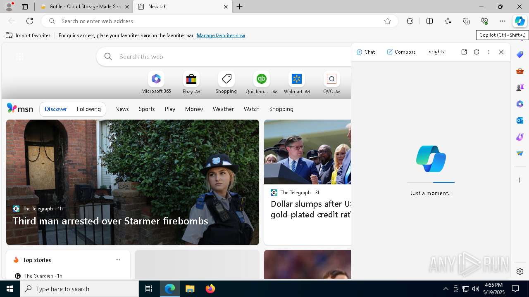This screenshot has height=297, width=529.
Task: Refresh the Copilot pane
Action: 477,52
